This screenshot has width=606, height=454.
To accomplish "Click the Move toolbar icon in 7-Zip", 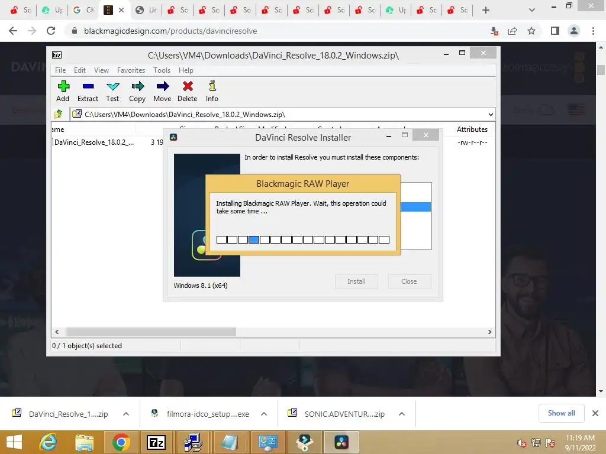I will click(162, 92).
